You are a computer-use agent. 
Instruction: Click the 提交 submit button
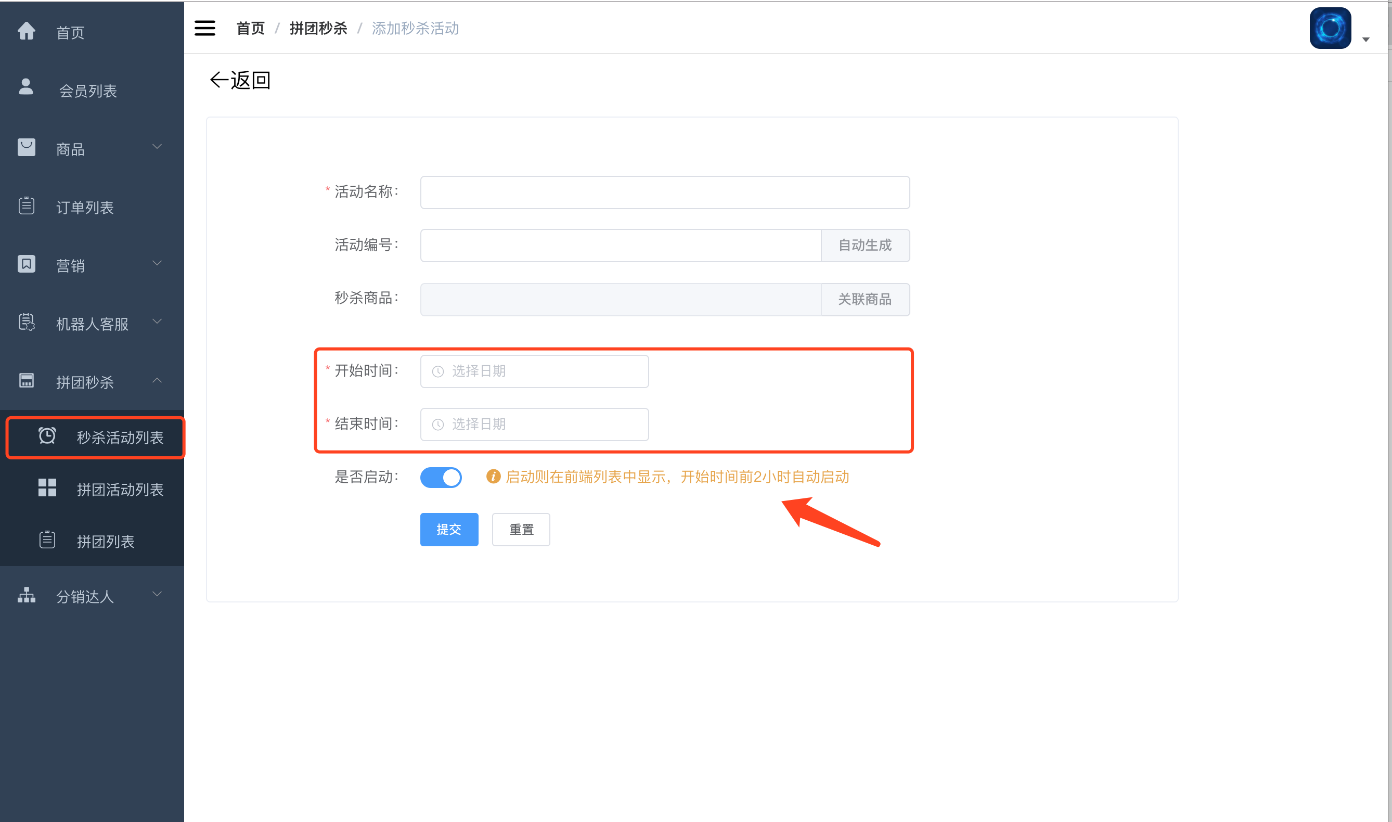point(449,530)
